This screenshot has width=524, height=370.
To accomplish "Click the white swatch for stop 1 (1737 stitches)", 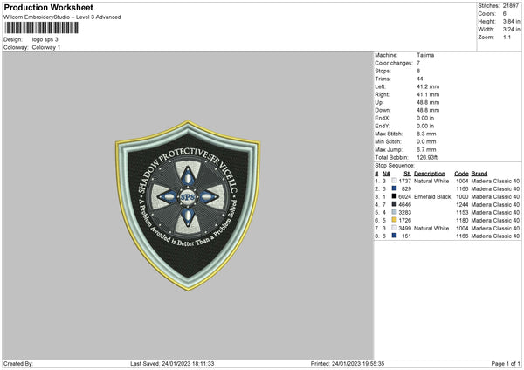I will 395,181.
